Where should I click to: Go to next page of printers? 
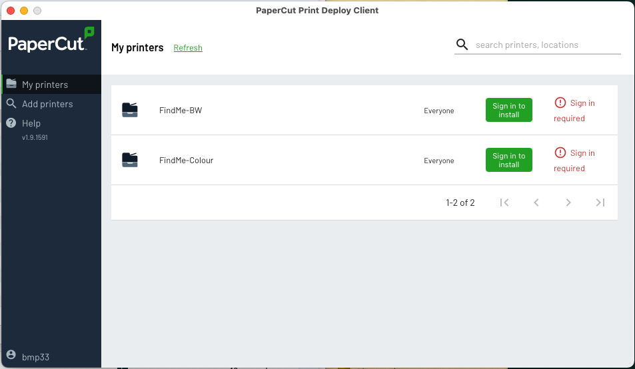click(x=568, y=202)
